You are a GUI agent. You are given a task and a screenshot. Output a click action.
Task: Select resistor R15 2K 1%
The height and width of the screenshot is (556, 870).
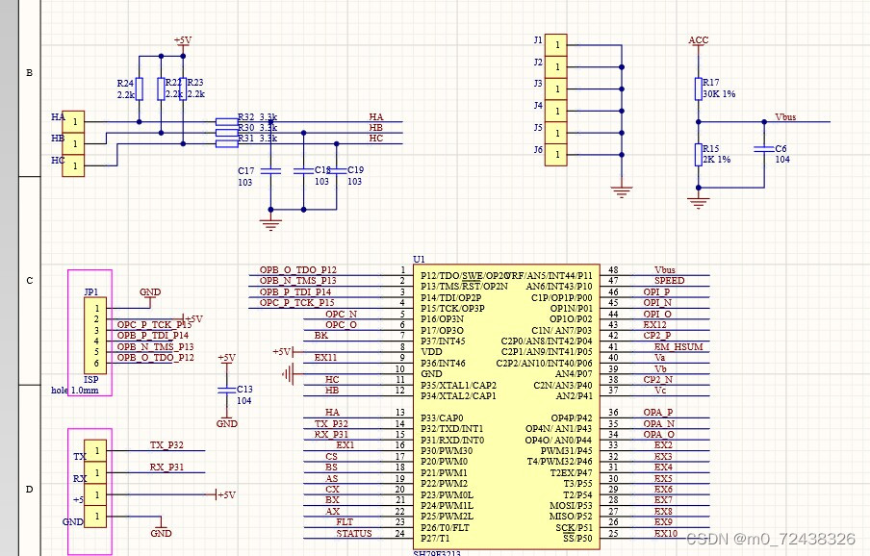click(x=699, y=155)
